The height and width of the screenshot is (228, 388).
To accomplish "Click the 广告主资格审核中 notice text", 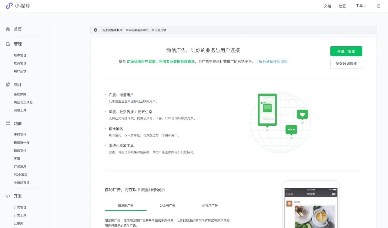I will coord(132,30).
